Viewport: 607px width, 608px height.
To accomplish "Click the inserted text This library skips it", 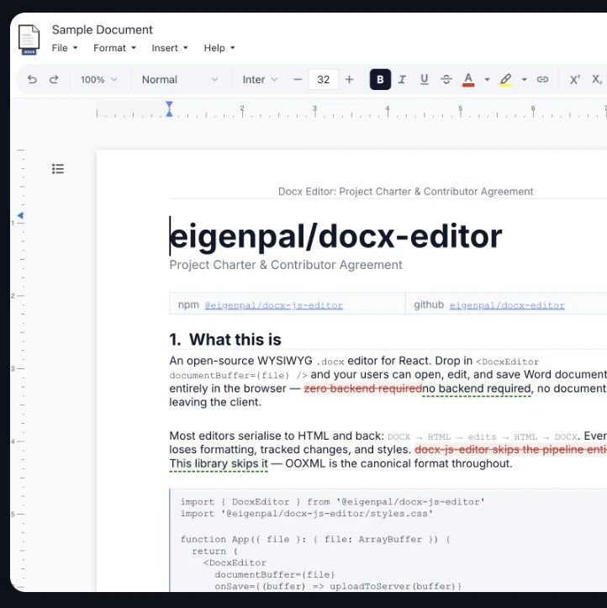I will 219,463.
